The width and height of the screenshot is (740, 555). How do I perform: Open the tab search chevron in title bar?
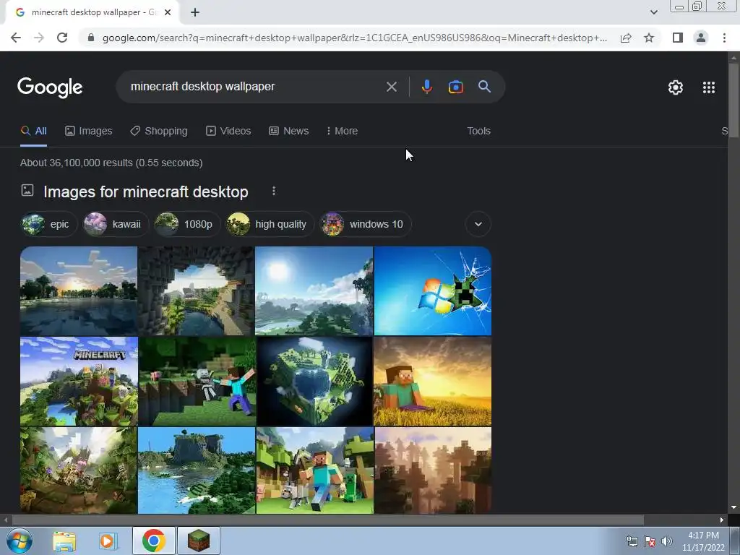[x=653, y=12]
